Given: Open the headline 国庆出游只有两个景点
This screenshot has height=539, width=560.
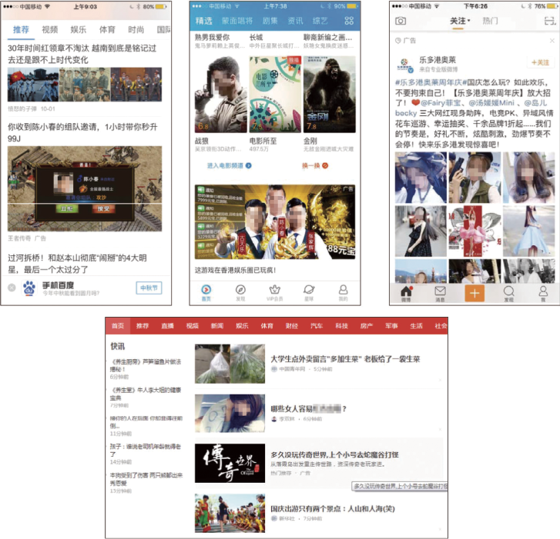Looking at the screenshot, I should (x=333, y=509).
